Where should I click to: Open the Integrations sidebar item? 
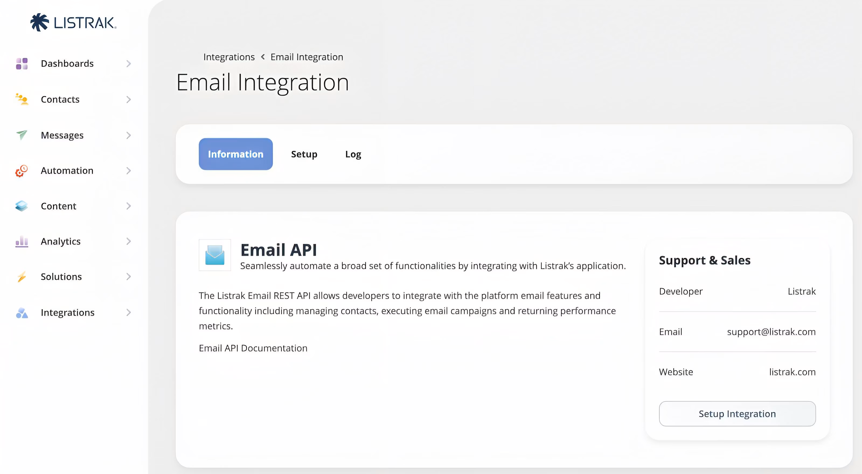point(74,312)
